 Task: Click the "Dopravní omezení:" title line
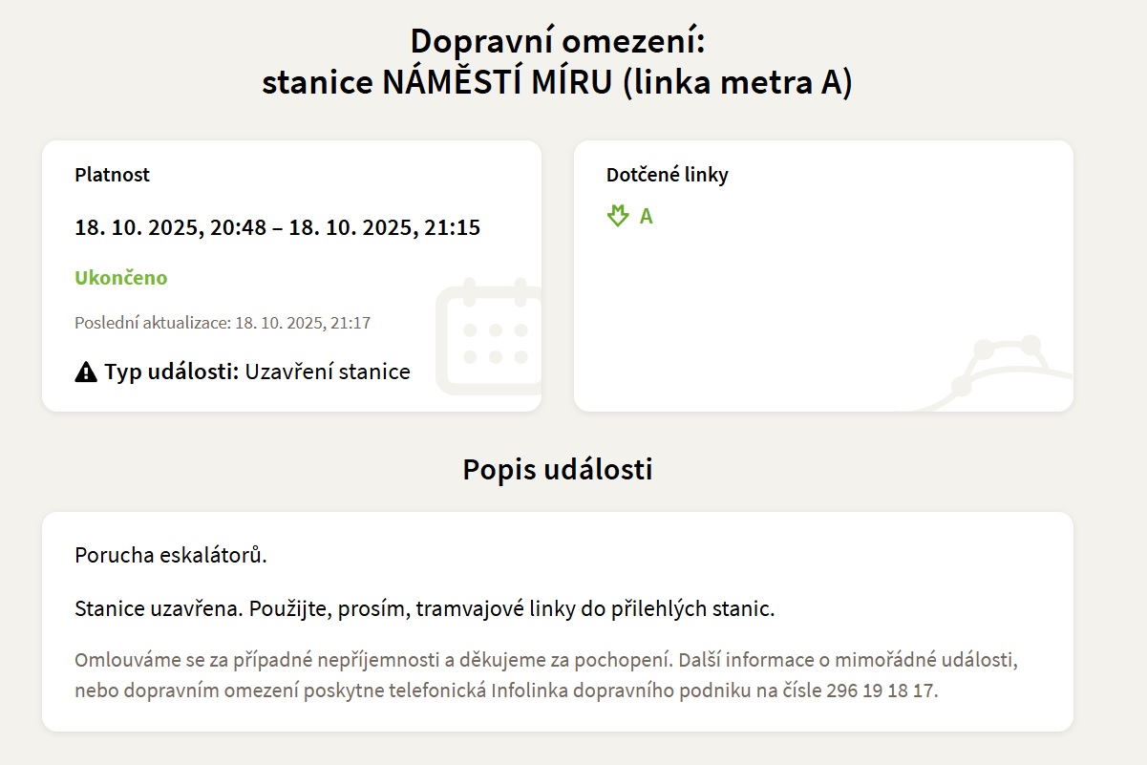pyautogui.click(x=557, y=42)
